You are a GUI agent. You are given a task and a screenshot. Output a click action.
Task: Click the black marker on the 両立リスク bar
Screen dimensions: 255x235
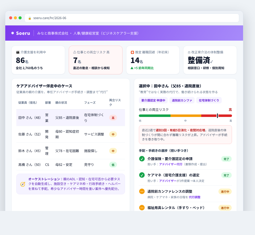tap(217, 116)
